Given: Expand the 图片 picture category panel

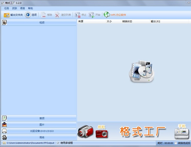Looking at the screenshot, I should [39, 125].
